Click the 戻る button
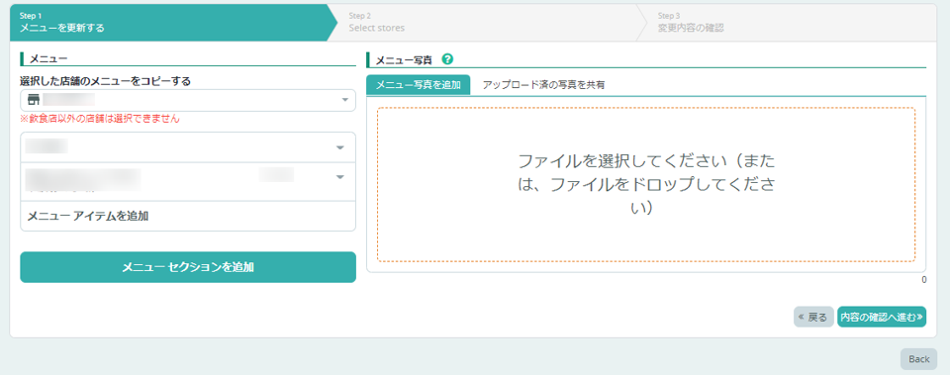 [x=813, y=317]
